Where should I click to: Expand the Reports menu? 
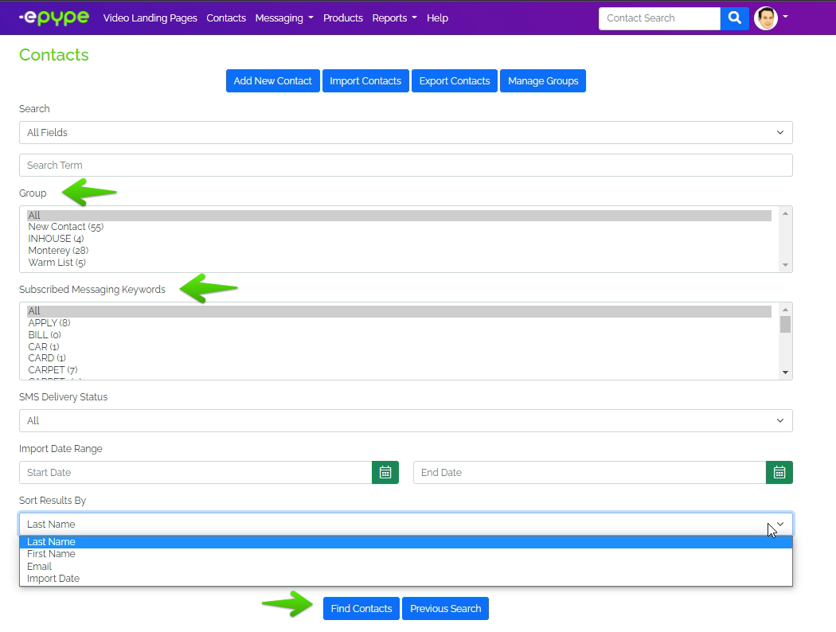point(395,18)
